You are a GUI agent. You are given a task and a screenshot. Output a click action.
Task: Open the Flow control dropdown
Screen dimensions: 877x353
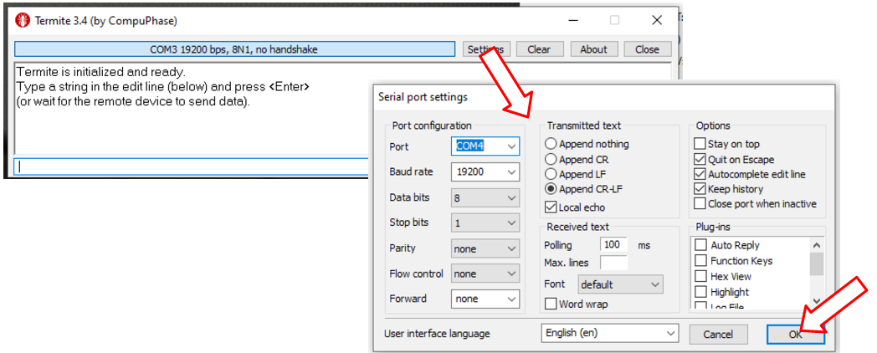[485, 274]
